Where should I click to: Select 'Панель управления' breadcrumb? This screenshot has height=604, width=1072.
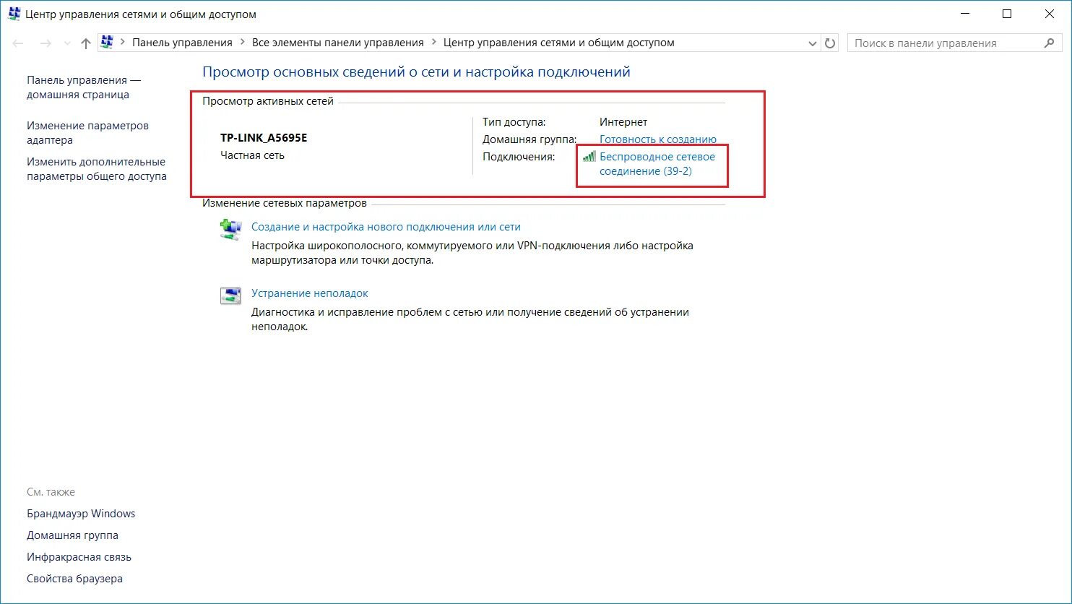[x=182, y=43]
